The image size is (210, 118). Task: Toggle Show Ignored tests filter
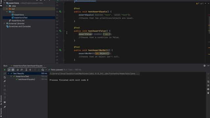click(13, 70)
